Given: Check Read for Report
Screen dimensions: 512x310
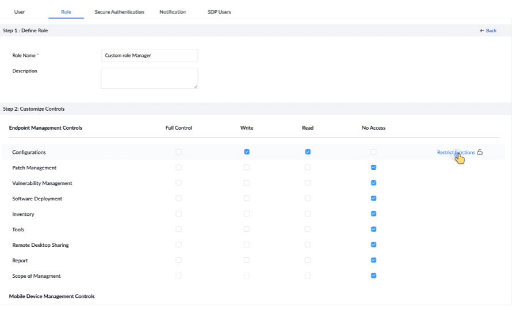Looking at the screenshot, I should coord(308,260).
